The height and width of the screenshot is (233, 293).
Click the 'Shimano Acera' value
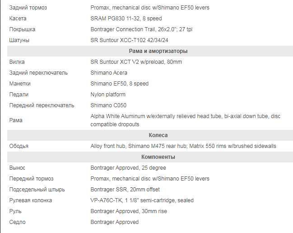point(109,73)
